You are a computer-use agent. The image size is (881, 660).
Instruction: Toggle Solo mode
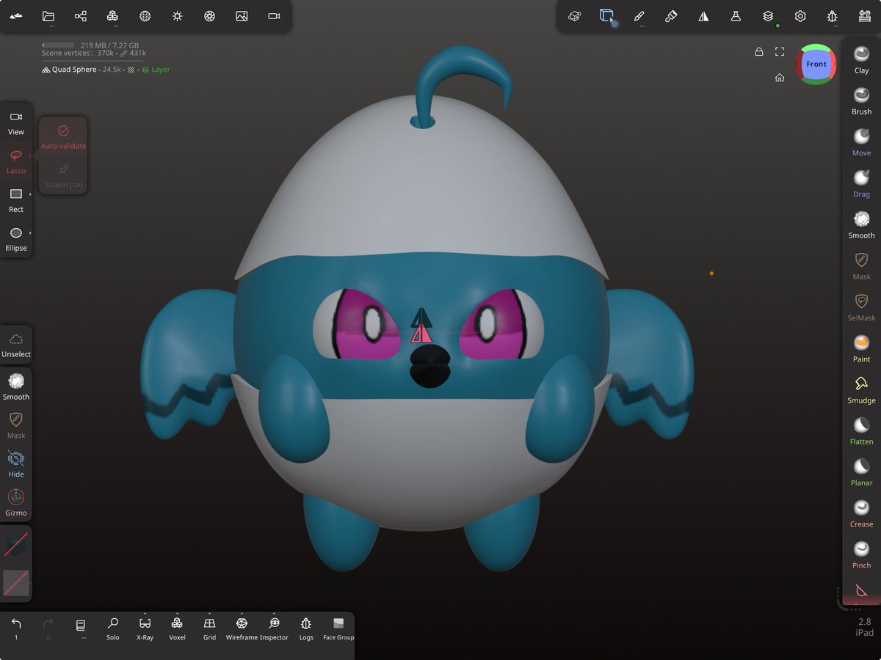pos(112,628)
